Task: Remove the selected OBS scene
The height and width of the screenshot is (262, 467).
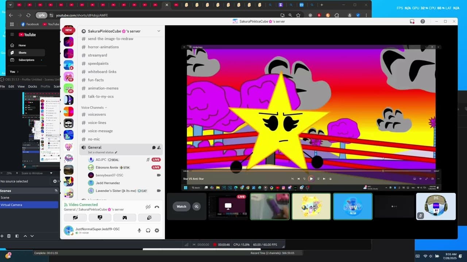Action: pyautogui.click(x=9, y=236)
